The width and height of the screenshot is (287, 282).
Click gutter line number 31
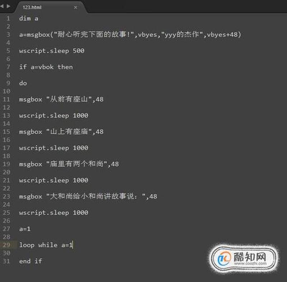(x=6, y=261)
